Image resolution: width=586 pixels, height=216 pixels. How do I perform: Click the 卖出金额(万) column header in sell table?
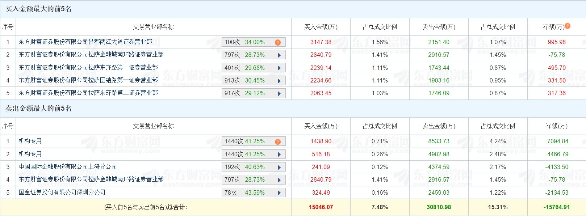[439, 126]
